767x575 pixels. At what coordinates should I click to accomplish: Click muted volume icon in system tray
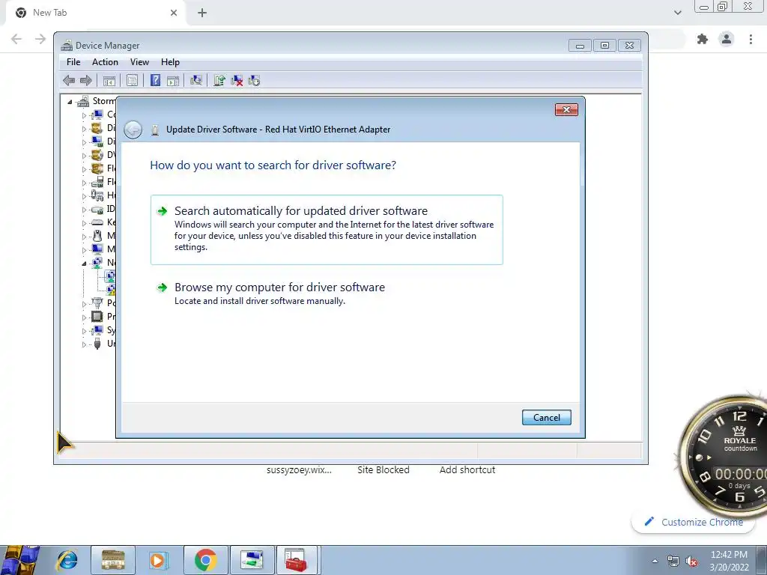pyautogui.click(x=691, y=561)
